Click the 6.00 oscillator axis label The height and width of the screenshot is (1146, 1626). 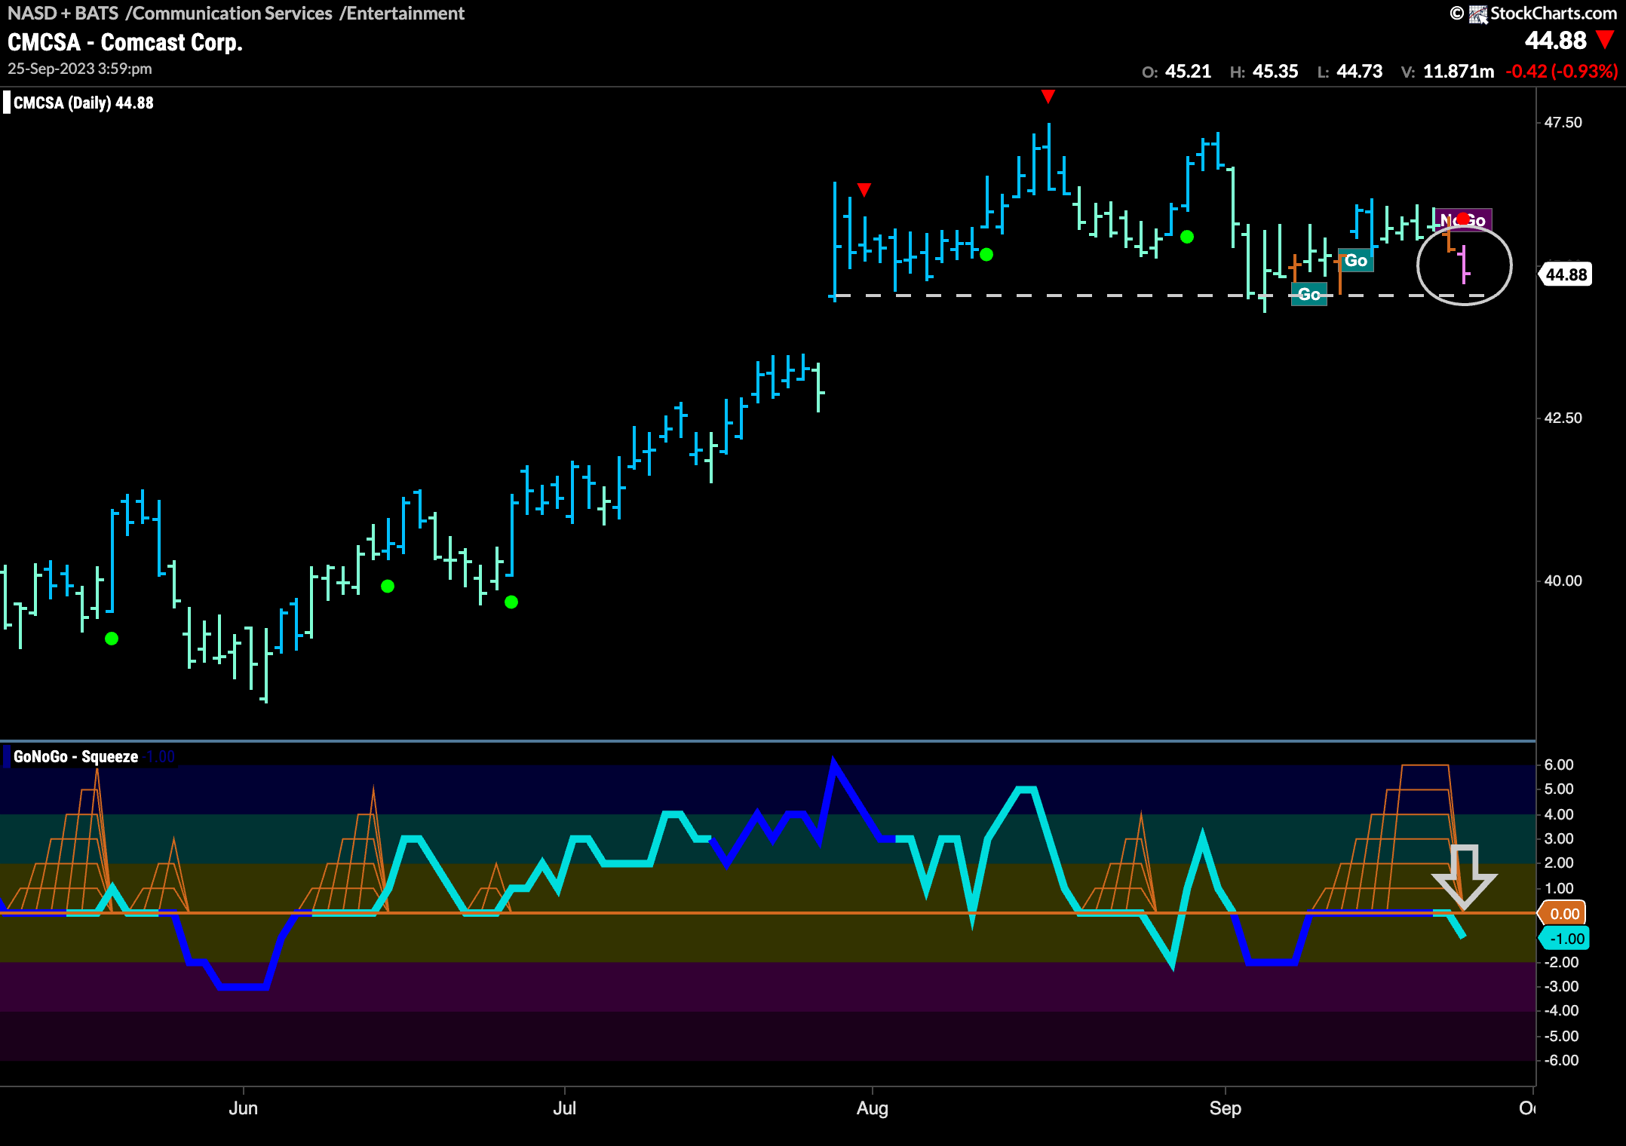[1559, 765]
